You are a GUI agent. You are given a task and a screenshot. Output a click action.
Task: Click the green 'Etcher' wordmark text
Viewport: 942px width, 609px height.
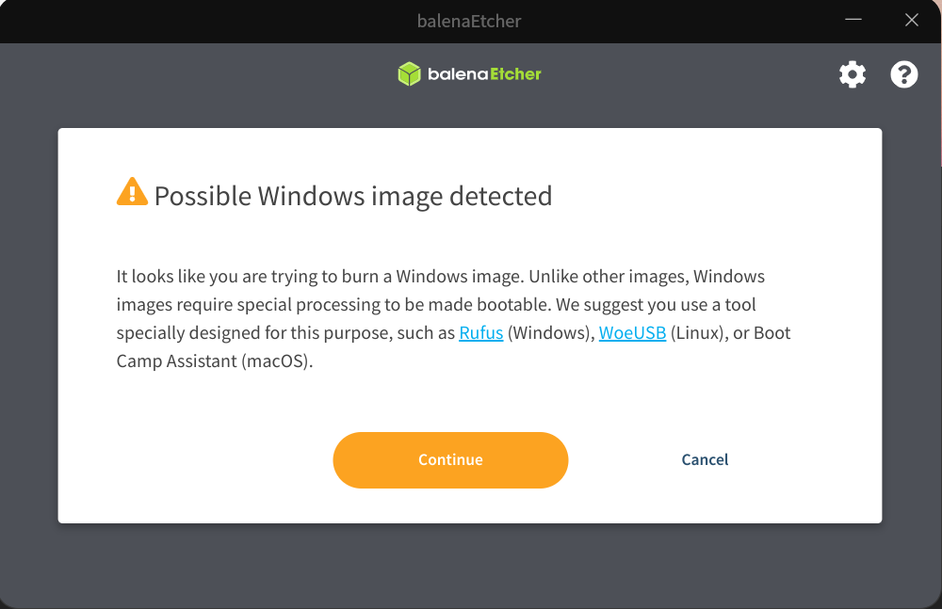[515, 73]
